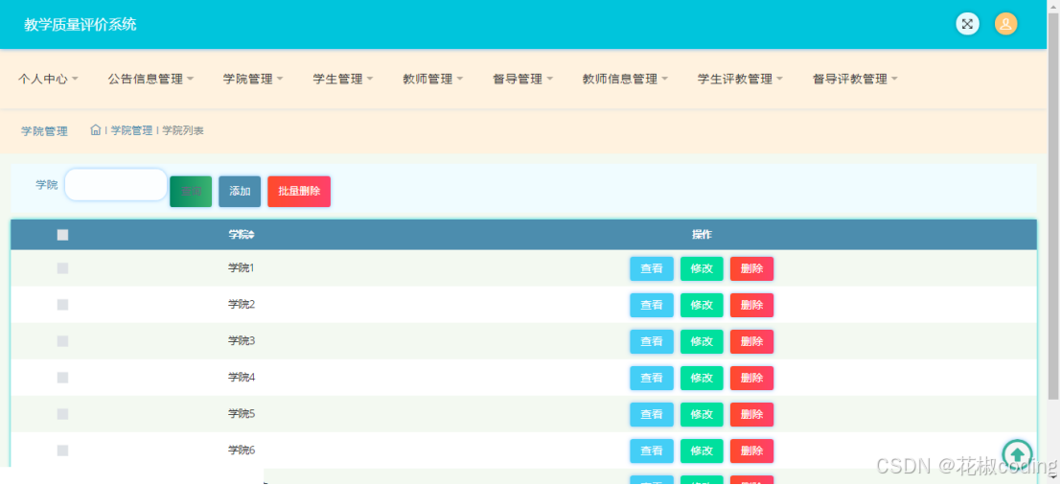Click the home icon in breadcrumb
Image resolution: width=1061 pixels, height=485 pixels.
[x=96, y=129]
